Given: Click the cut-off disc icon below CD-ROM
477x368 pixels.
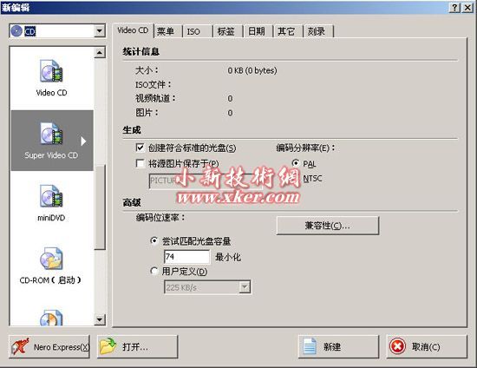Looking at the screenshot, I should [51, 318].
